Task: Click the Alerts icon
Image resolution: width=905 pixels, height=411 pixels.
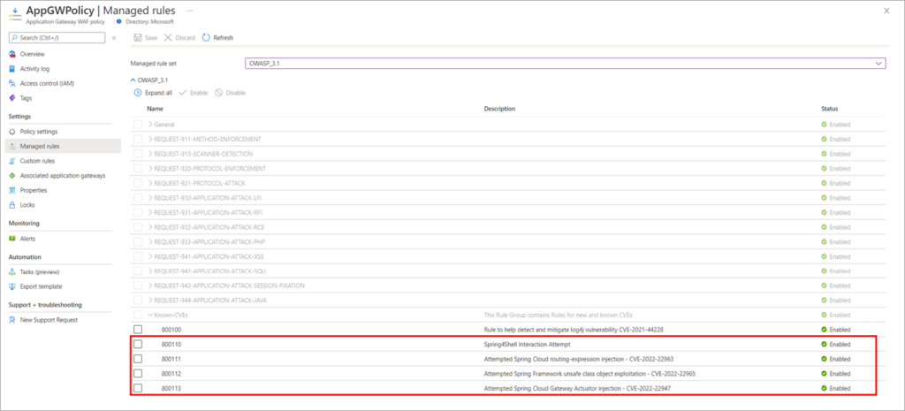Action: click(x=12, y=239)
